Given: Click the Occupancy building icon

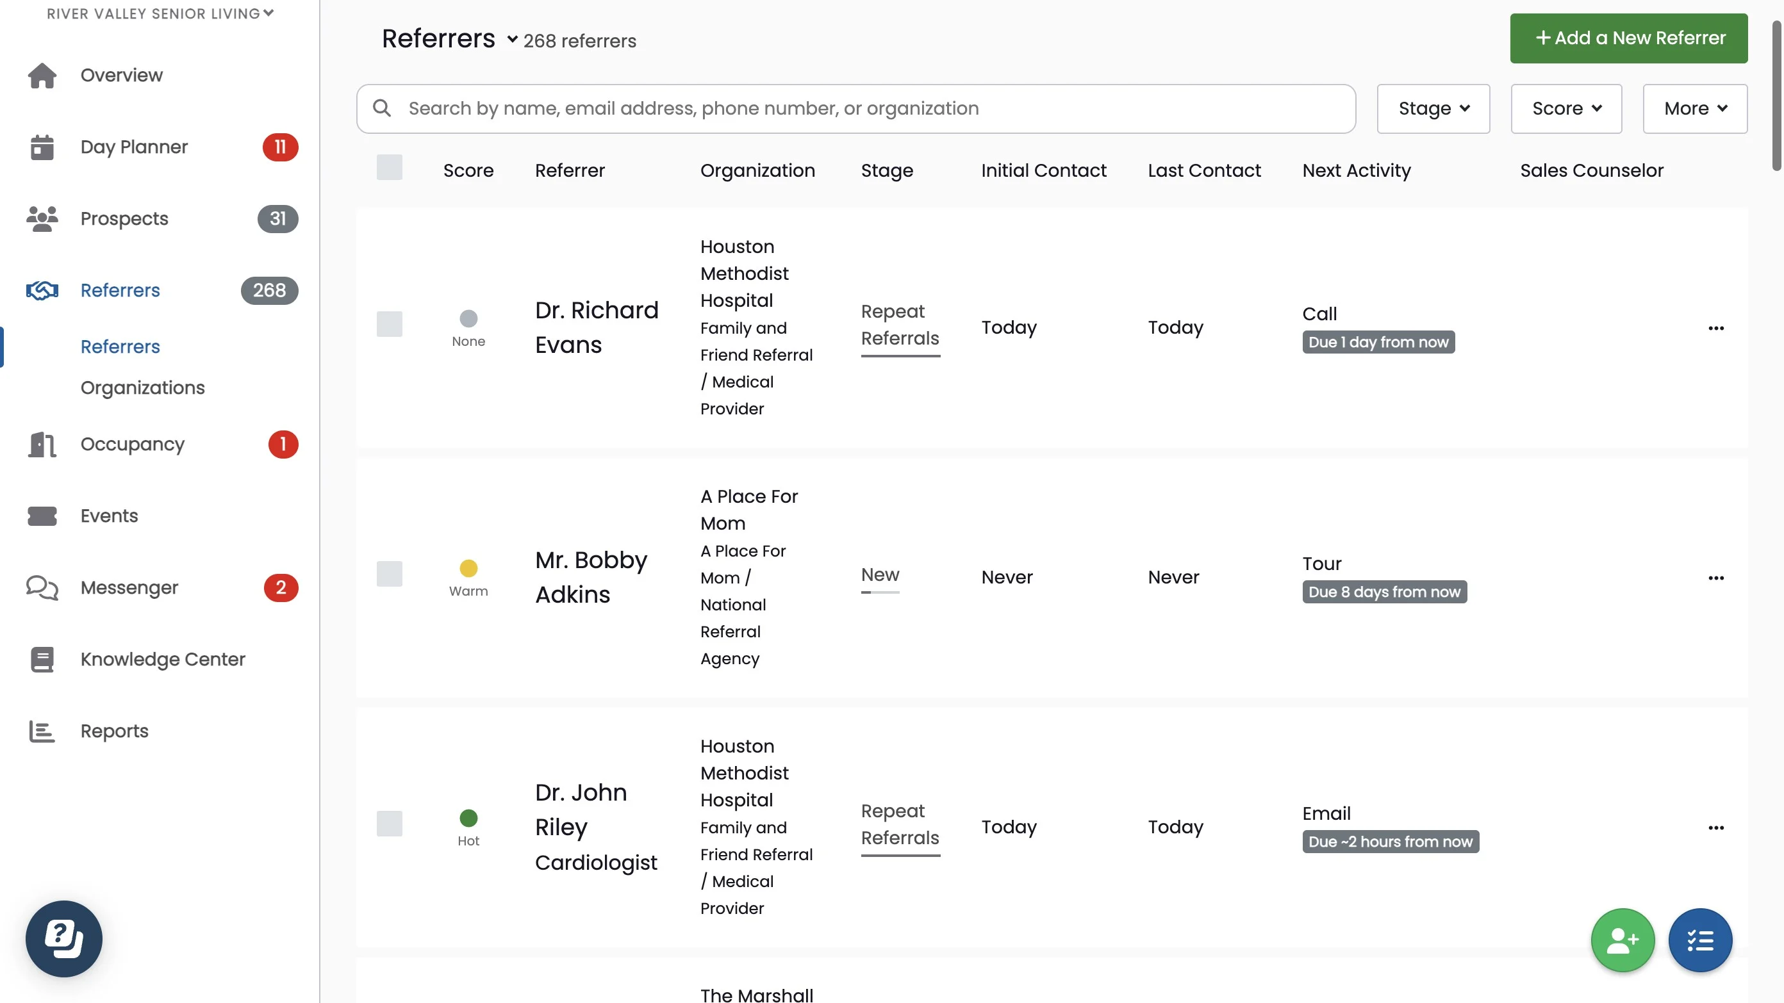Looking at the screenshot, I should 42,444.
